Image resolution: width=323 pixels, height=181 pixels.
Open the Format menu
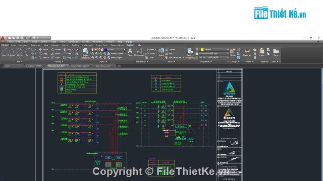(44, 42)
